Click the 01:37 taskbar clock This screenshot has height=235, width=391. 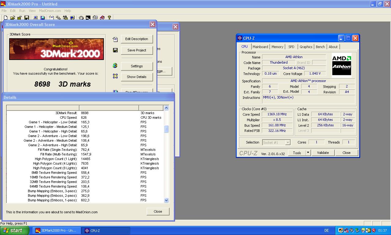pos(382,230)
